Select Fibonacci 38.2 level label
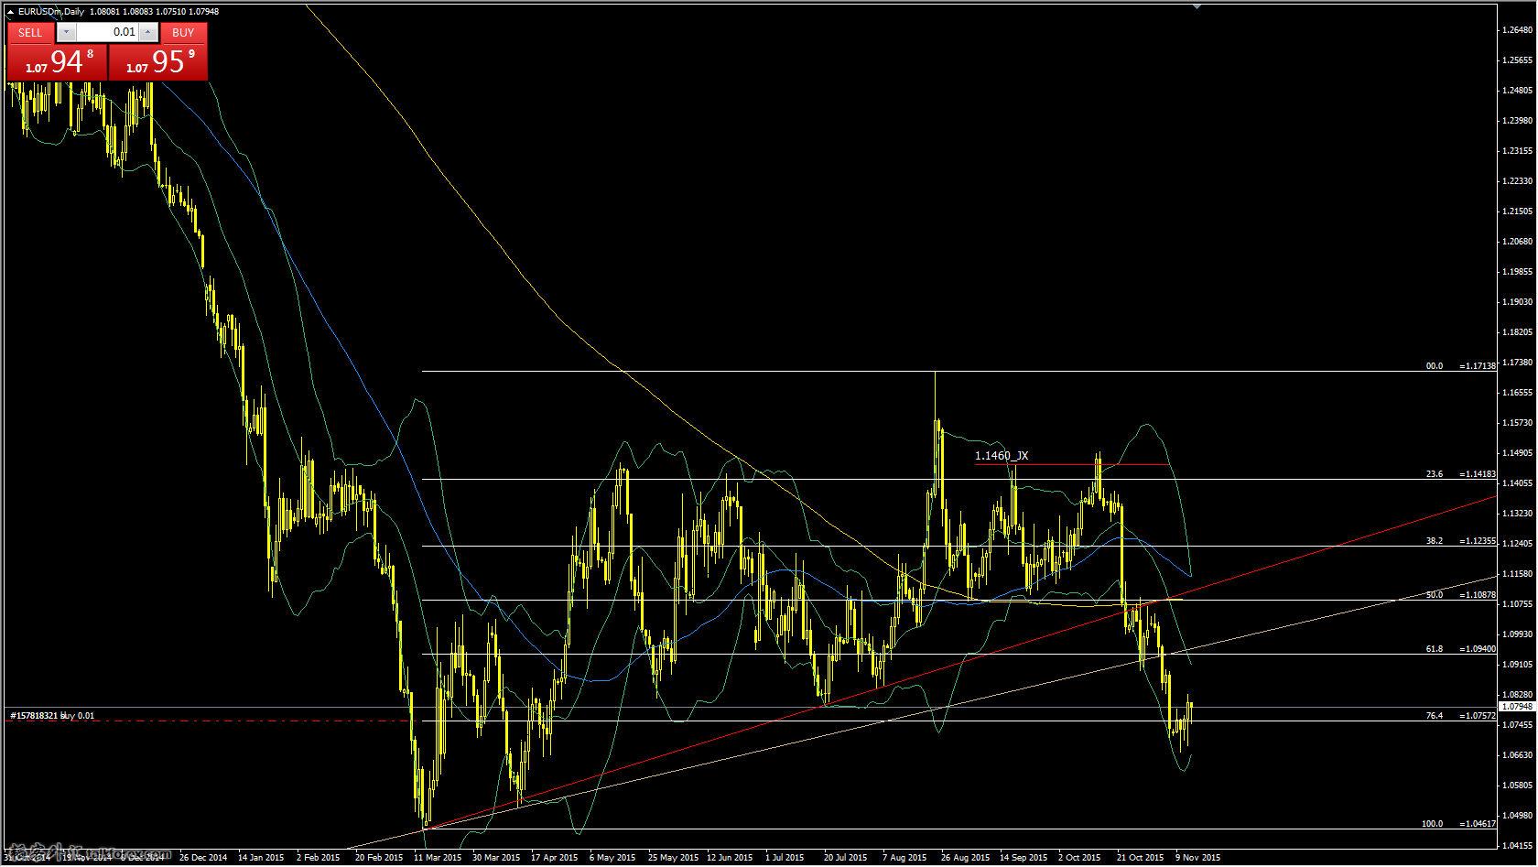1538x867 pixels. [1435, 541]
